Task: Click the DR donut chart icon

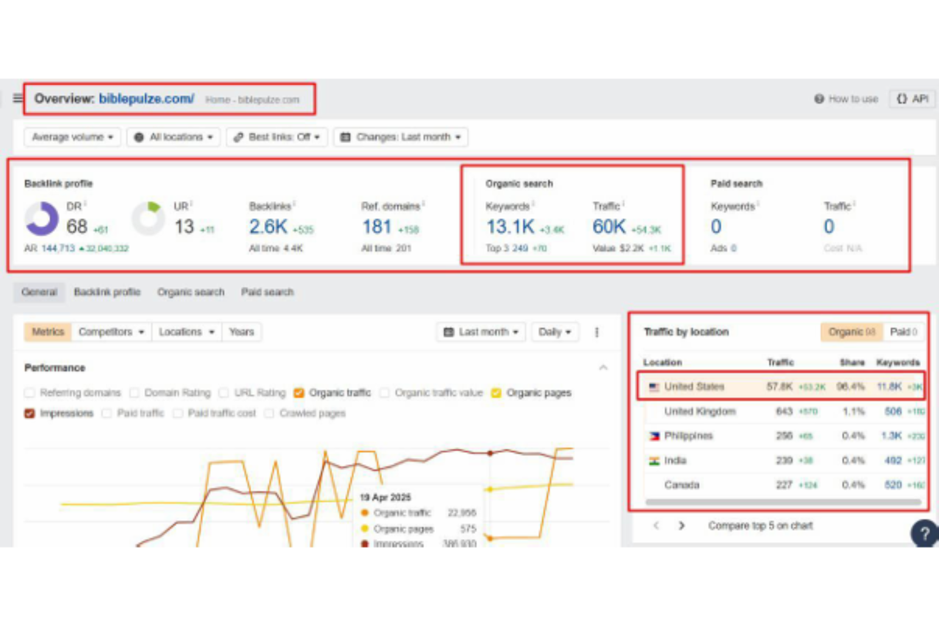Action: [41, 219]
